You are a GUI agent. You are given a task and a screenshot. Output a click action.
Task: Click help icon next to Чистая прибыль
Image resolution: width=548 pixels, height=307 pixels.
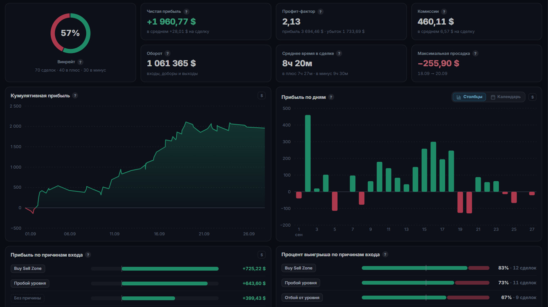click(x=186, y=12)
